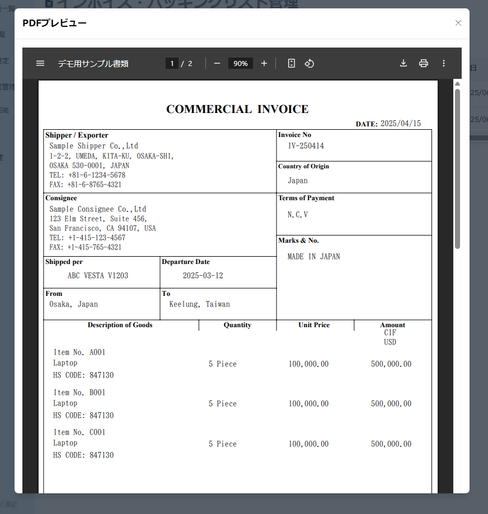Click shipper TEL: +81-6-1234-5678
488x514 pixels.
(87, 175)
